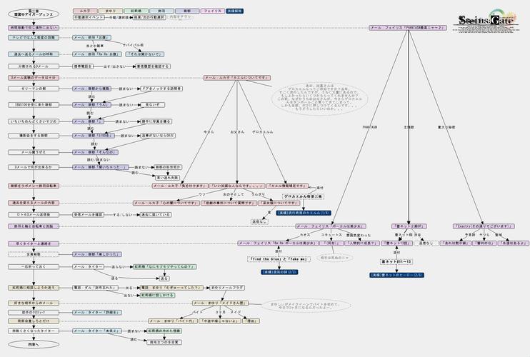The width and height of the screenshot is (530, 357).
Task: Click the まゆりメールフラグ node
Action: tap(226, 288)
